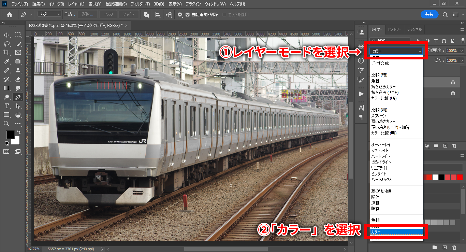466x252 pixels.
Task: Choose 乗算 from the blend mode list
Action: tap(375, 81)
